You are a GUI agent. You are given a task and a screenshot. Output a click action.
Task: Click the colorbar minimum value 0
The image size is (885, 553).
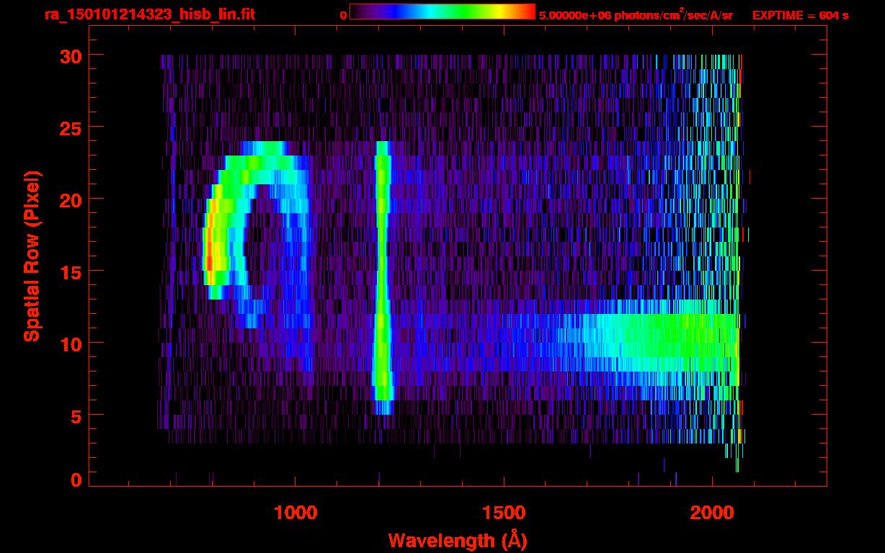point(343,15)
